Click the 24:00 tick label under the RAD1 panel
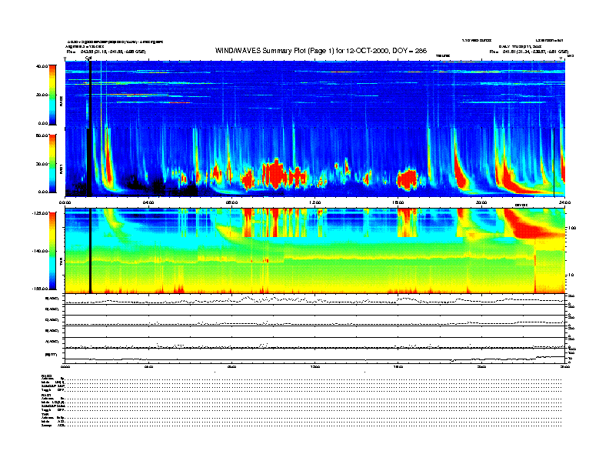This screenshot has width=609, height=471. pos(564,202)
